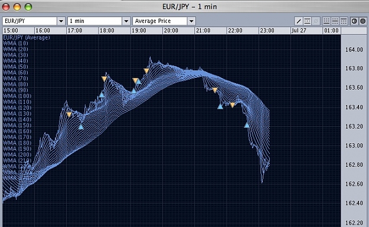
Task: Click the orange sell marker near 22:10
Action: click(233, 105)
